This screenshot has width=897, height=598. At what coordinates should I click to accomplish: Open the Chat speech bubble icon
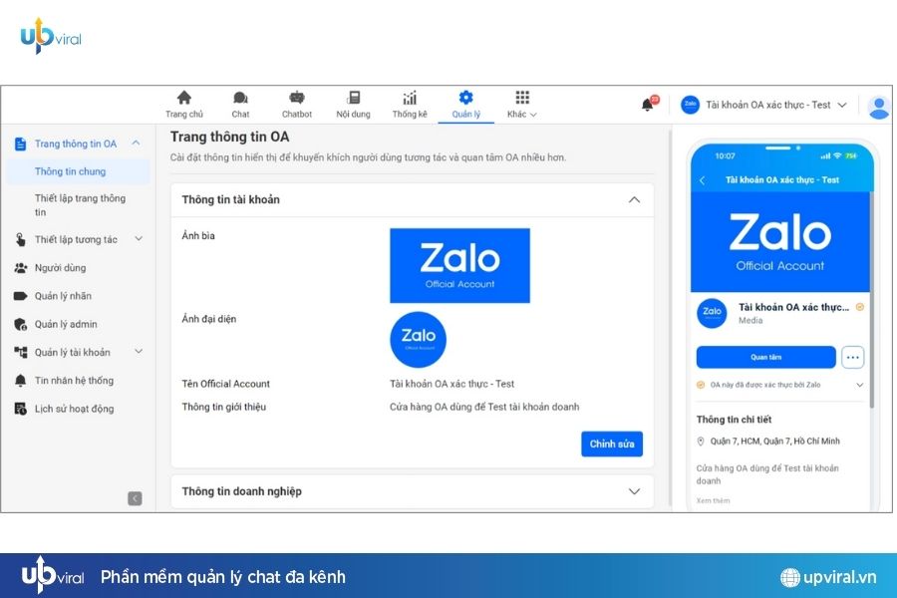coord(240,98)
